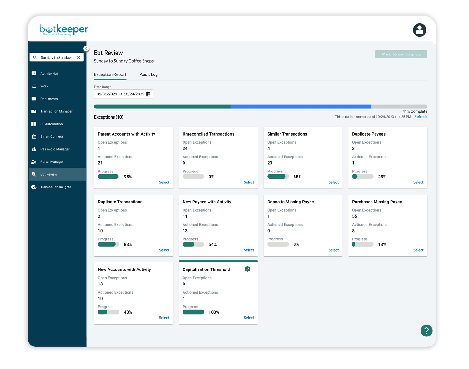Viewport: 469px width, 369px height.
Task: Open the help question-mark bubble
Action: click(x=426, y=331)
